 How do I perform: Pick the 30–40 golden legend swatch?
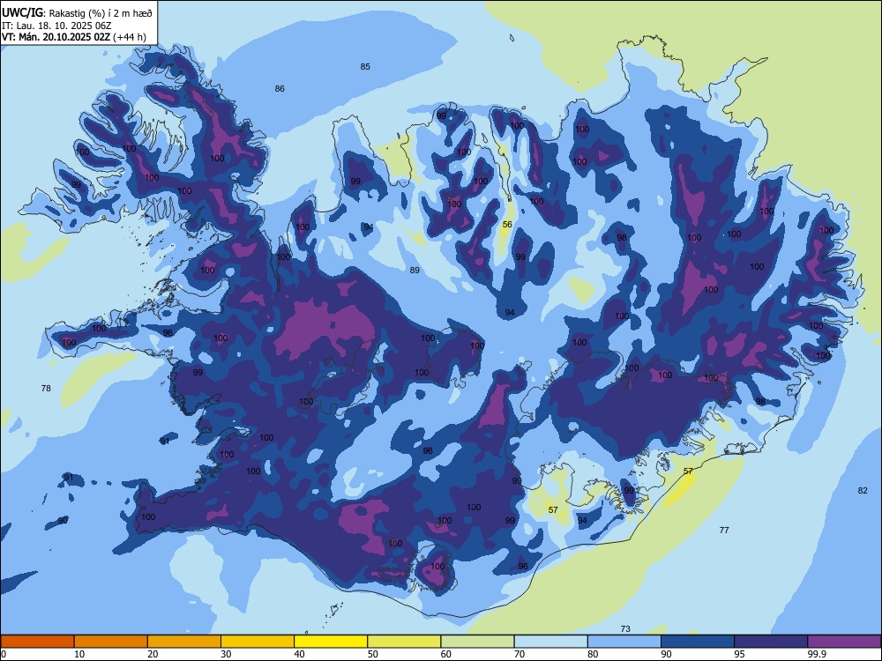coord(258,642)
